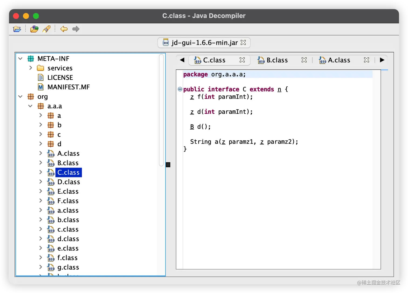The width and height of the screenshot is (408, 293).
Task: Open uppercase D.class in the tree
Action: click(x=69, y=182)
